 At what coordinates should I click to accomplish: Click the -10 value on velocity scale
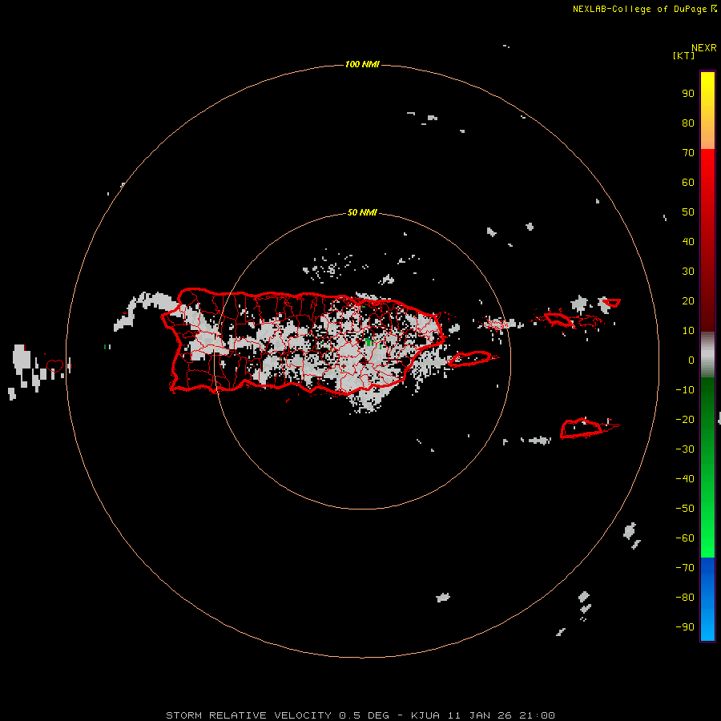685,390
